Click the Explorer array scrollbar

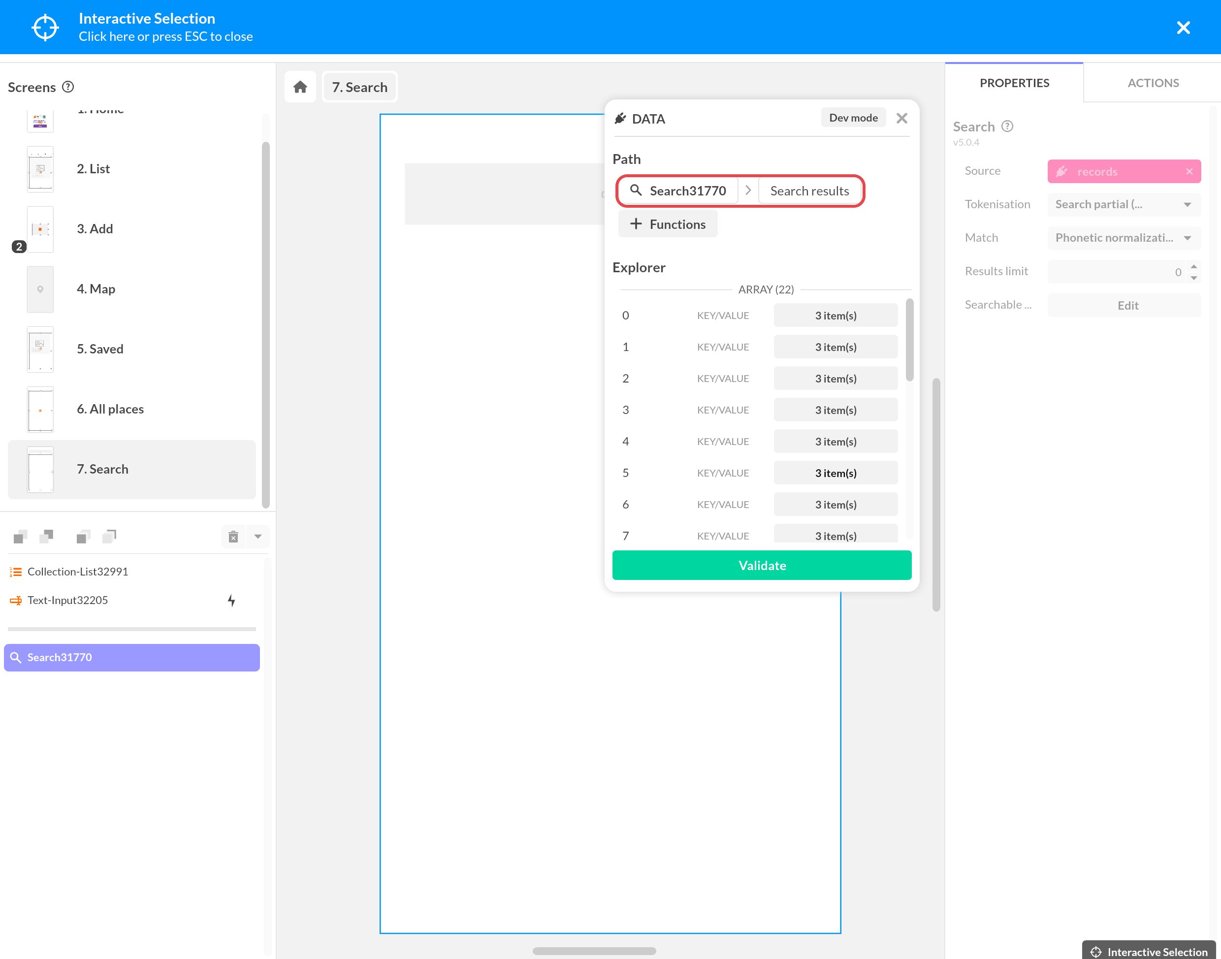point(909,340)
